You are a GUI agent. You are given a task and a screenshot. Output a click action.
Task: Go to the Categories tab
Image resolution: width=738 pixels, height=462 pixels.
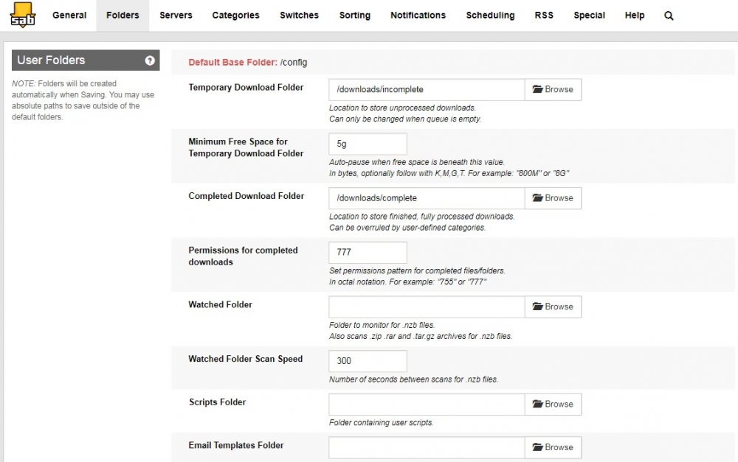235,15
